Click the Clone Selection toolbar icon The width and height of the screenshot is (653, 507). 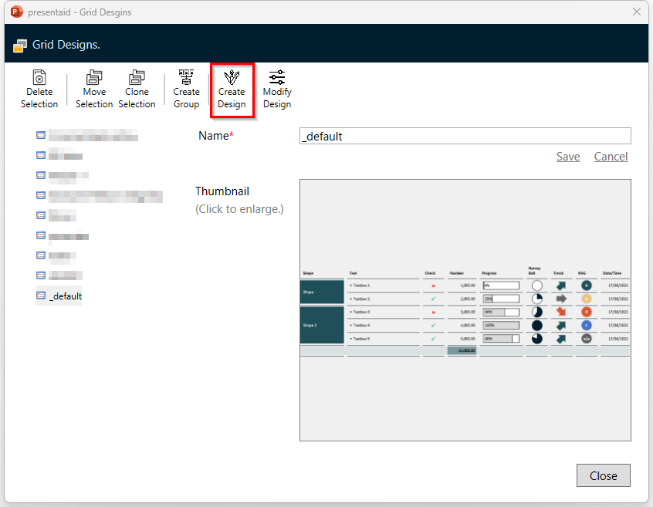point(137,77)
